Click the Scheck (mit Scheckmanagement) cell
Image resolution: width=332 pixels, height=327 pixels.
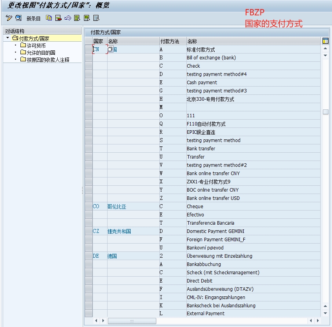point(253,272)
